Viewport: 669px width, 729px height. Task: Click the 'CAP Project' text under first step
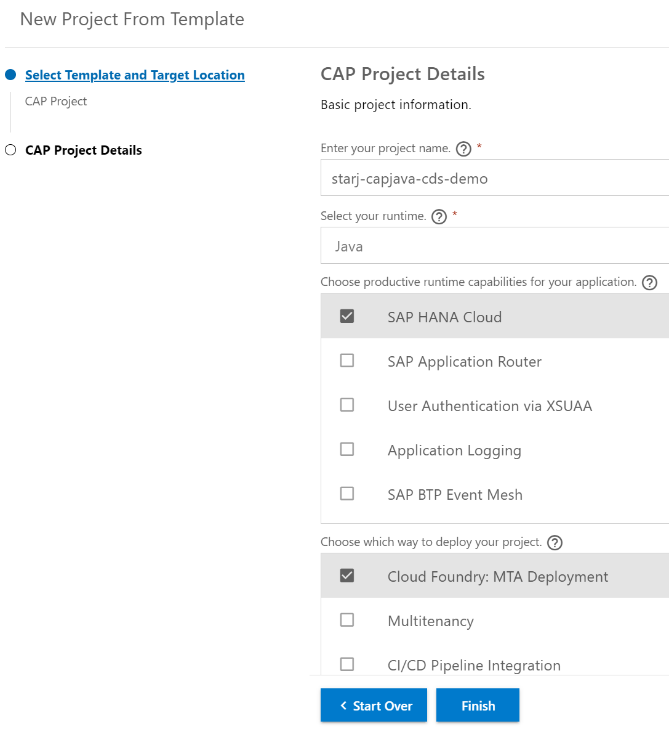click(56, 101)
